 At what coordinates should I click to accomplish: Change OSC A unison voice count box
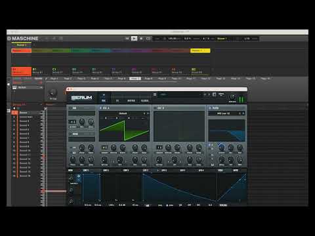[x=105, y=147]
